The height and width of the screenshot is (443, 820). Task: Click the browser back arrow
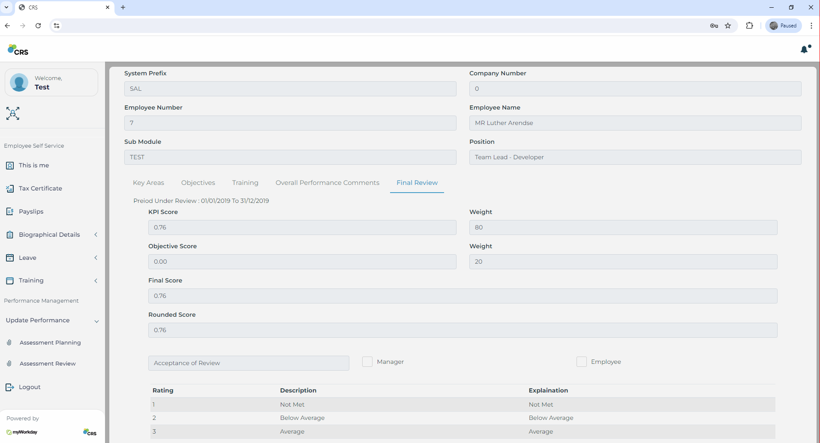pyautogui.click(x=7, y=26)
